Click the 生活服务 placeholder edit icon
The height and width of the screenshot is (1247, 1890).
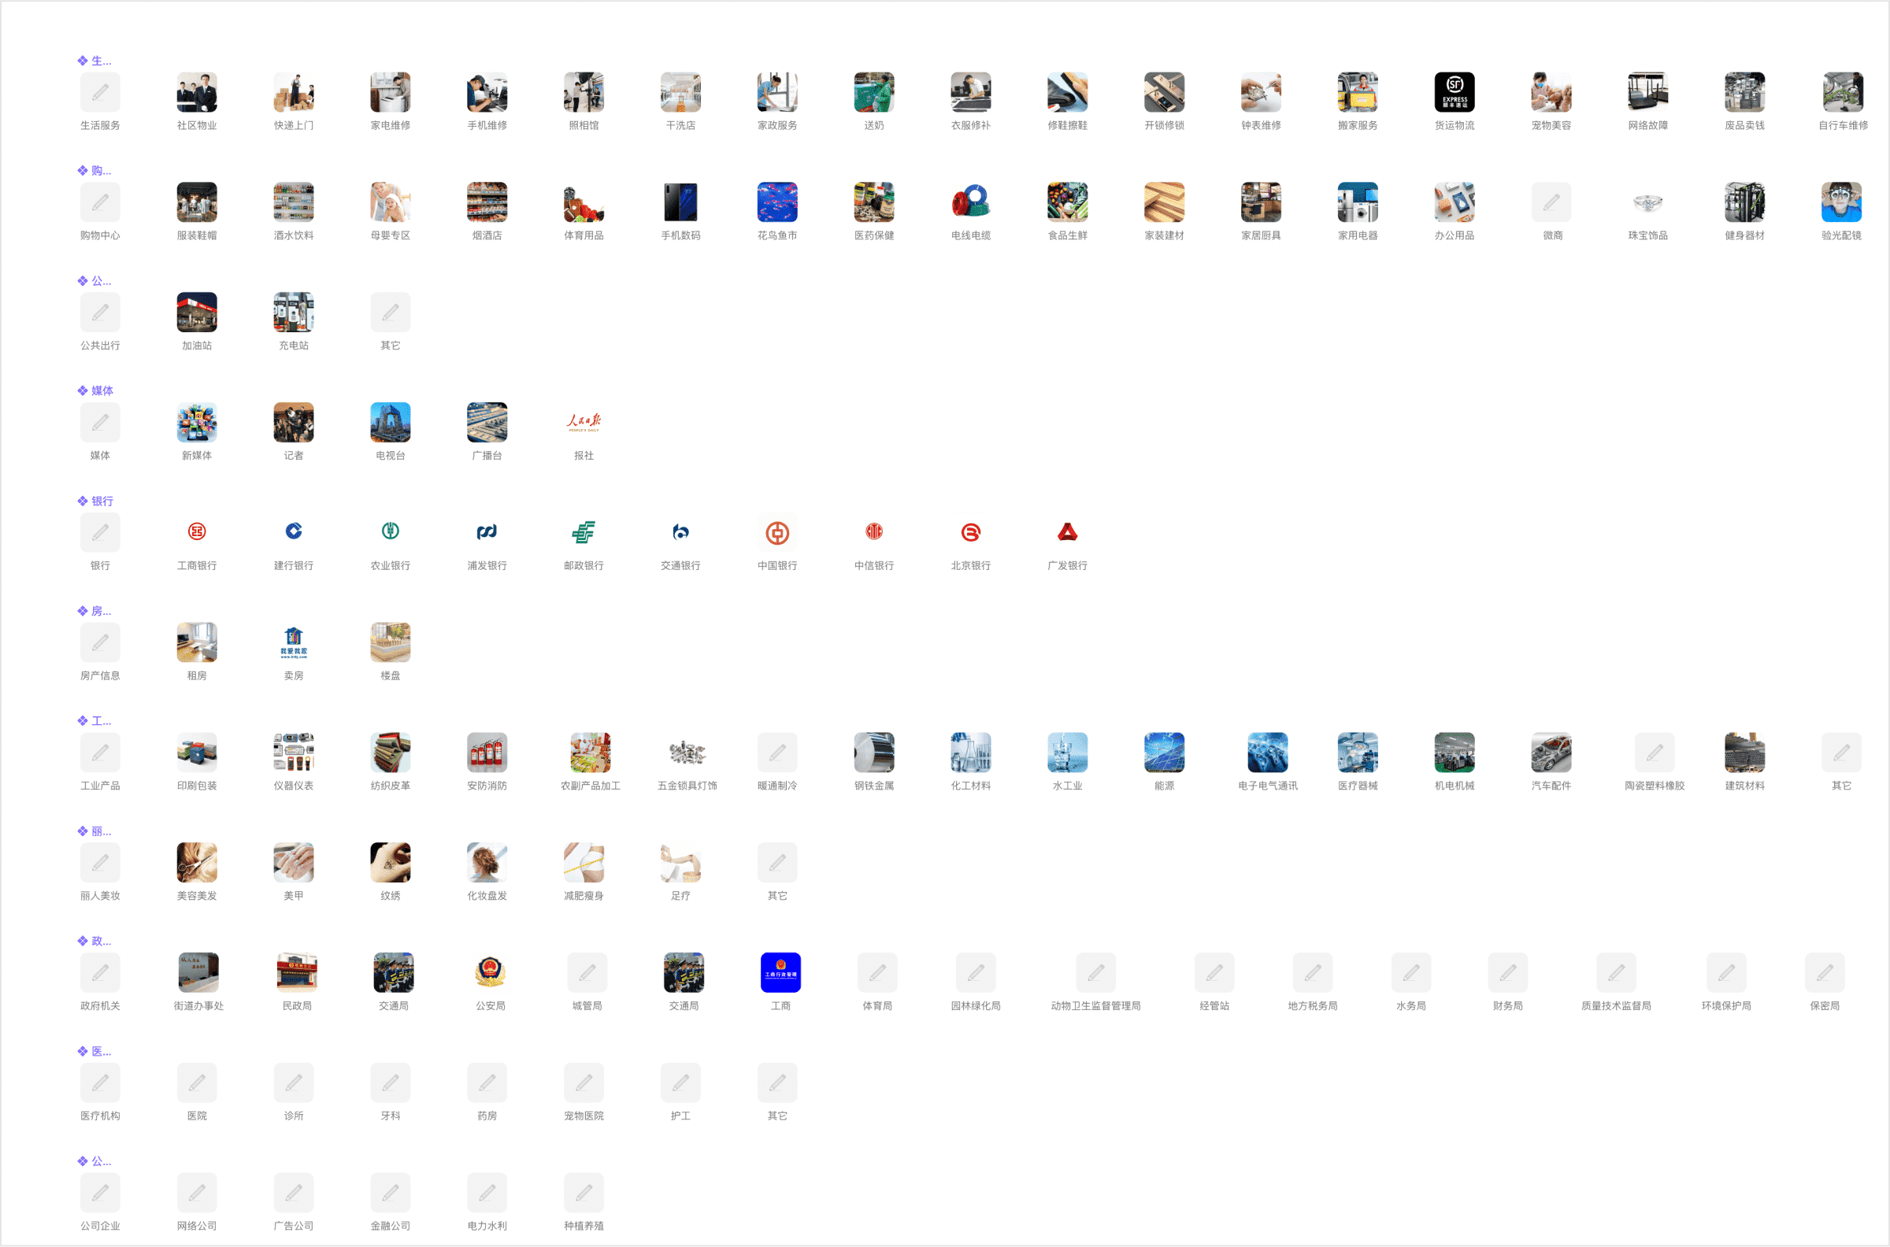pos(100,92)
